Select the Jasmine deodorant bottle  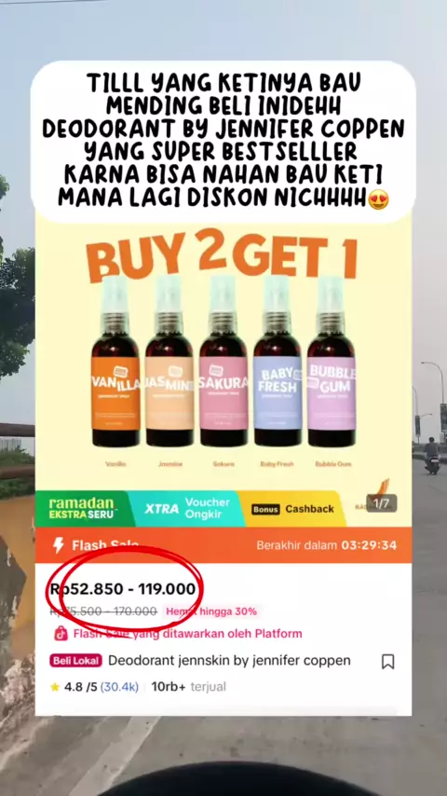pyautogui.click(x=169, y=362)
